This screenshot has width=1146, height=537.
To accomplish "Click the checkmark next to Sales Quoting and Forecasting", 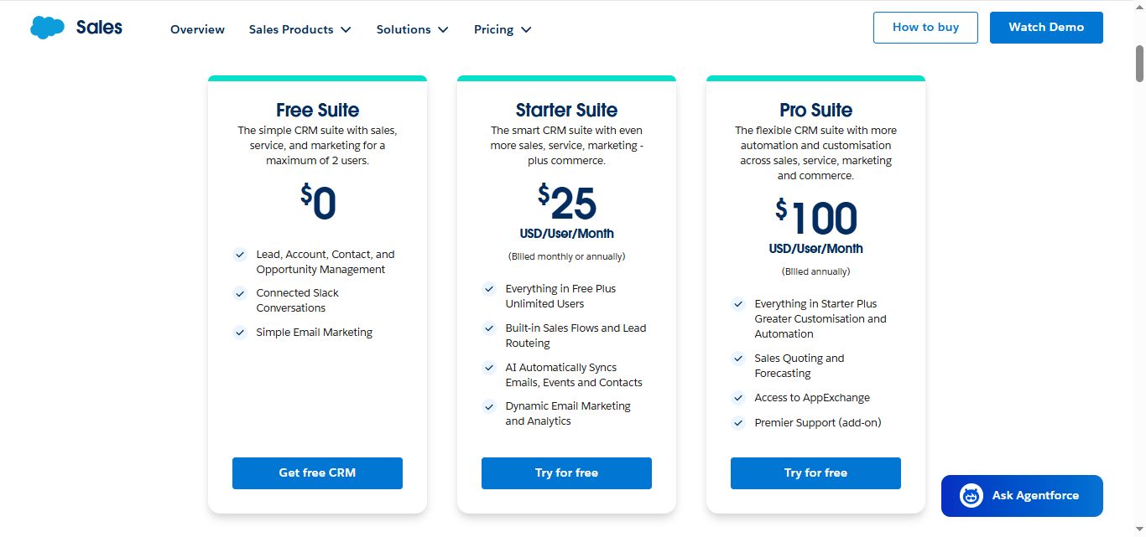I will (737, 359).
